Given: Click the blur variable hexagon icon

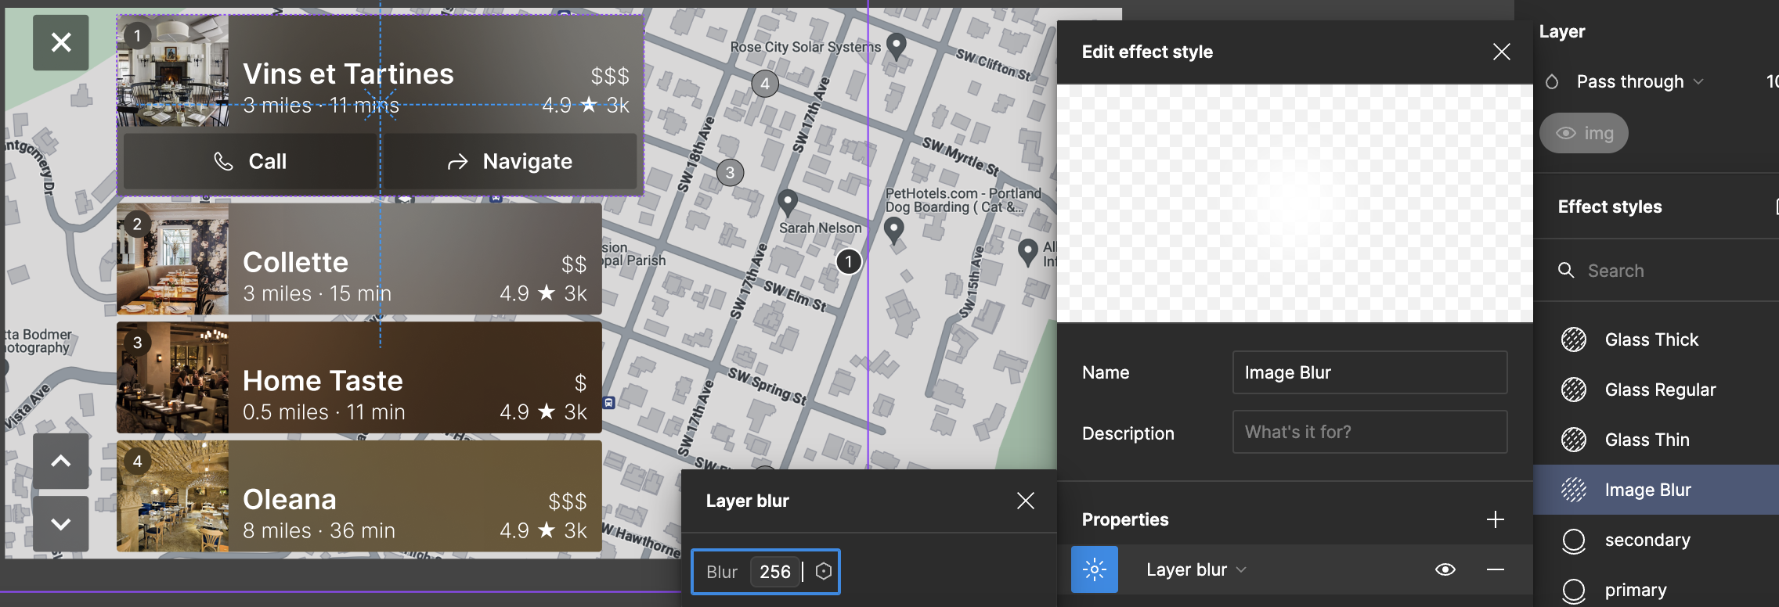Looking at the screenshot, I should click(x=823, y=572).
